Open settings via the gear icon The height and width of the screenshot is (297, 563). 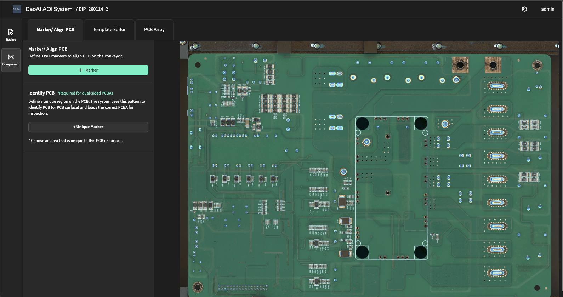pyautogui.click(x=524, y=9)
